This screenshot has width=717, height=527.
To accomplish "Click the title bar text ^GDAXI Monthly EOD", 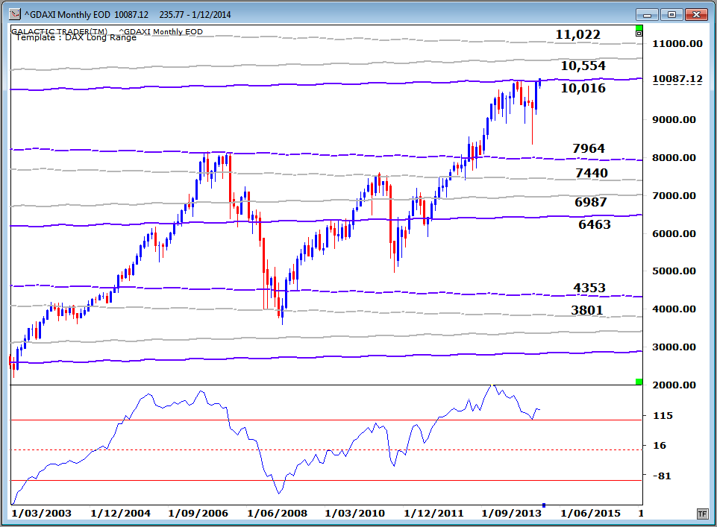I will 67,15.
